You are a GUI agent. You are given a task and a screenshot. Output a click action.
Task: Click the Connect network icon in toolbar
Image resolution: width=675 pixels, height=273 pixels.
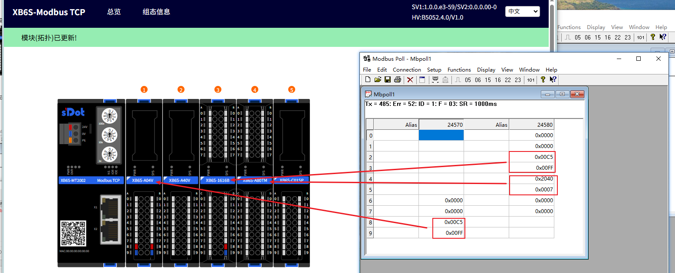coord(435,79)
